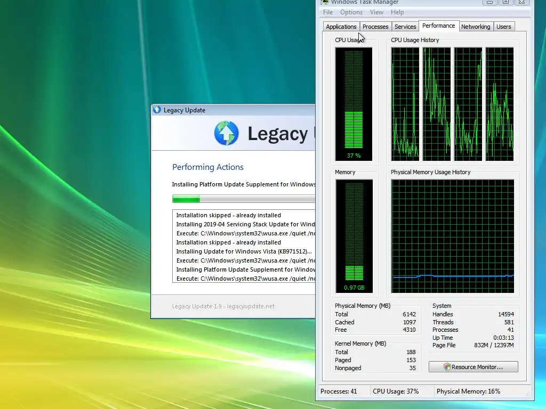Switch to the Processes tab
Image resolution: width=546 pixels, height=409 pixels.
(x=375, y=27)
